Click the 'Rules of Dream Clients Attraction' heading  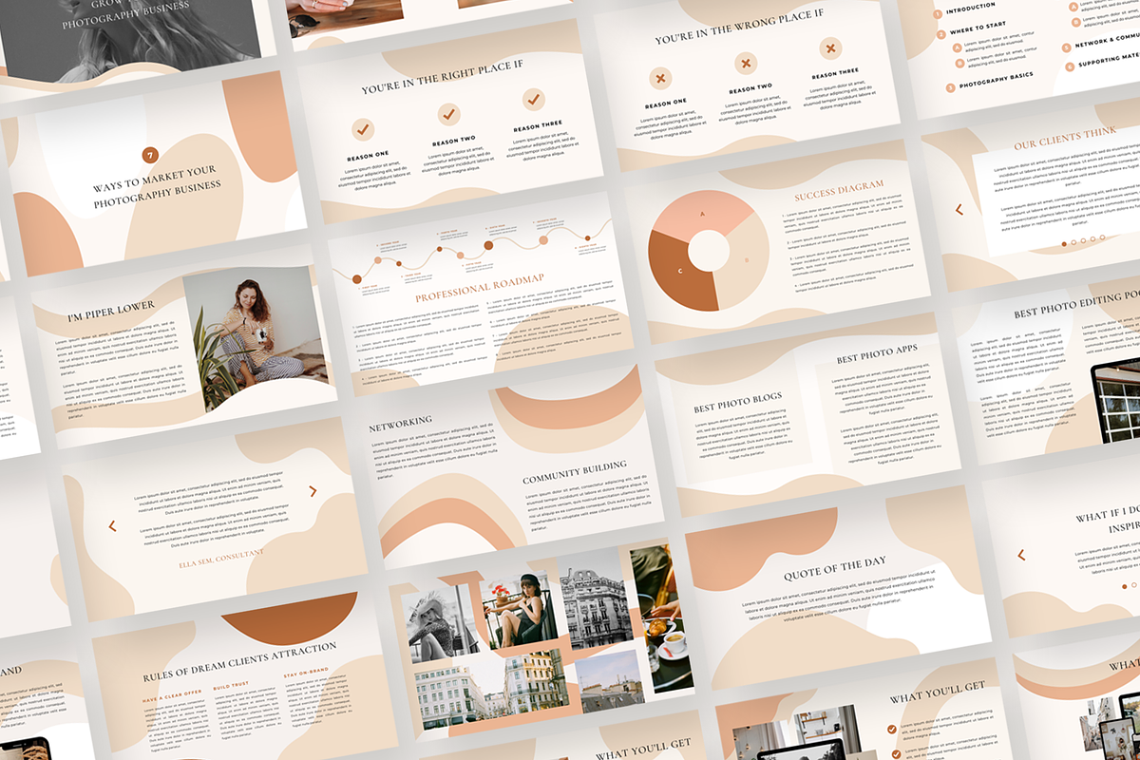click(239, 661)
